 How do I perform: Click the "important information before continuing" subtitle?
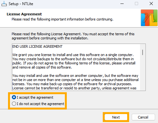point(82,19)
